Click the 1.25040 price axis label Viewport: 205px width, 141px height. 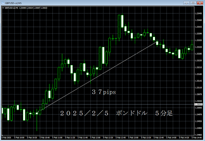[198, 101]
